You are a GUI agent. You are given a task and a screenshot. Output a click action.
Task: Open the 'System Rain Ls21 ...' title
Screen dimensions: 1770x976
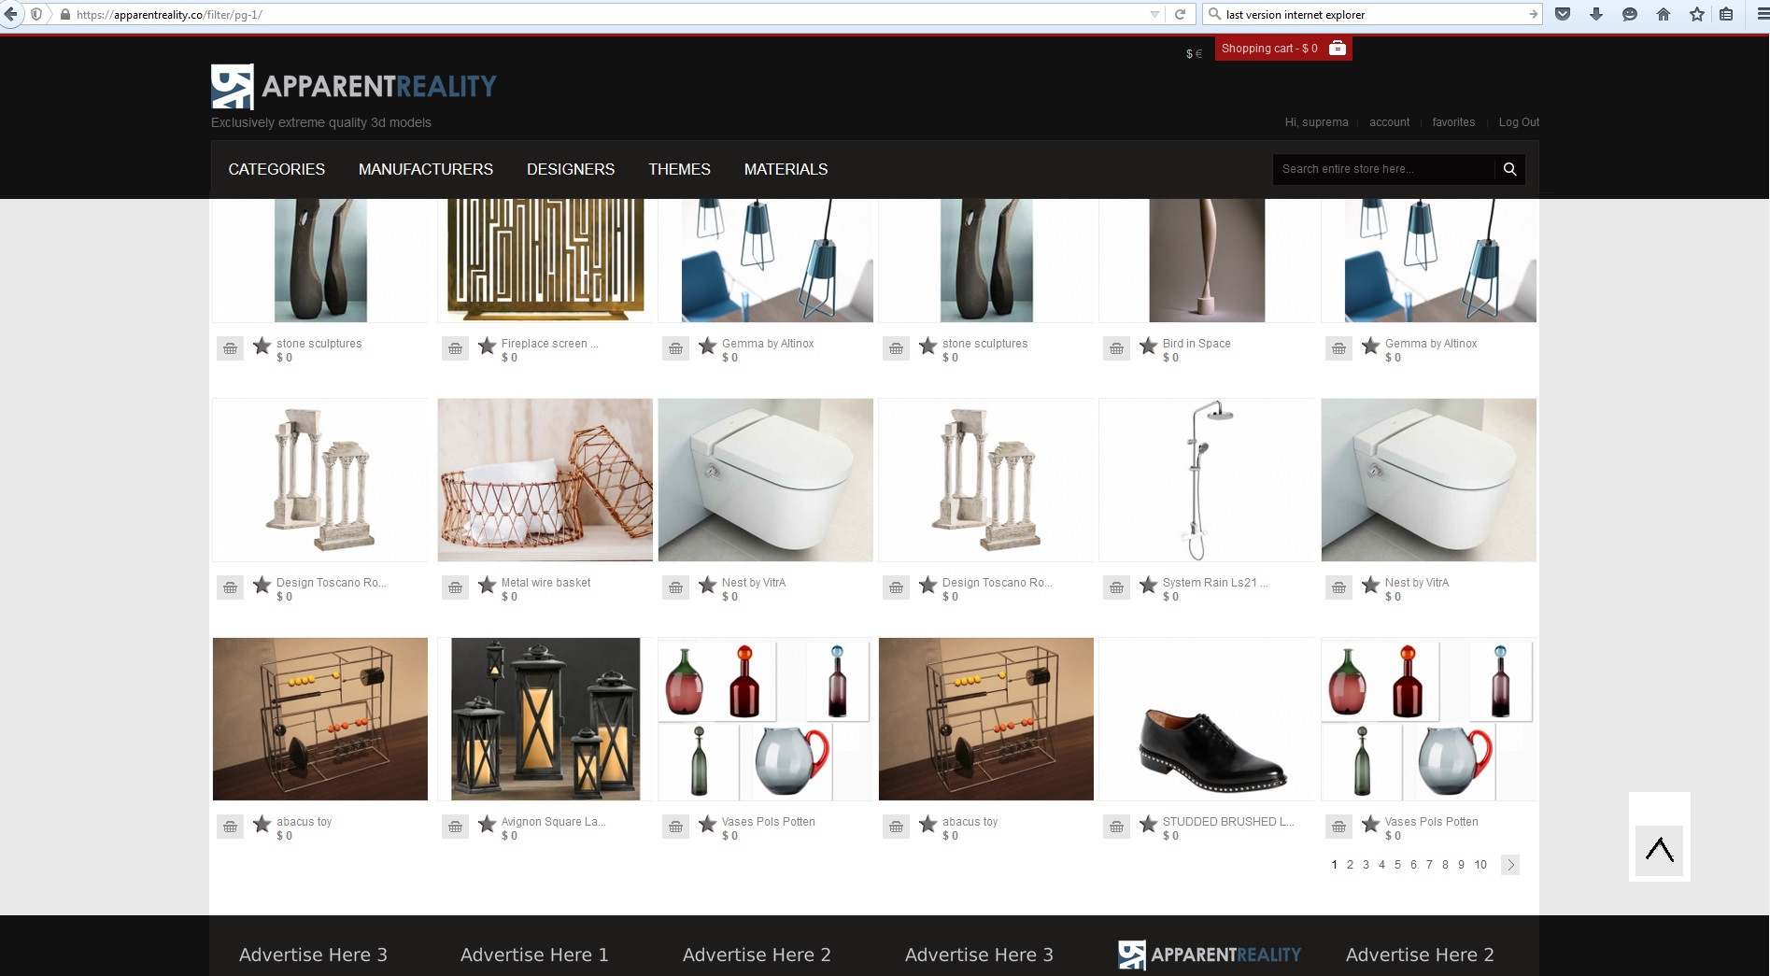click(x=1214, y=583)
